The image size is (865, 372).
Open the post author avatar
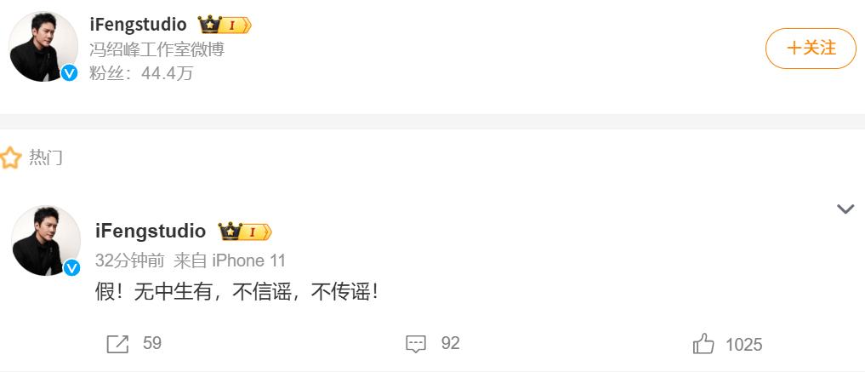pyautogui.click(x=46, y=241)
